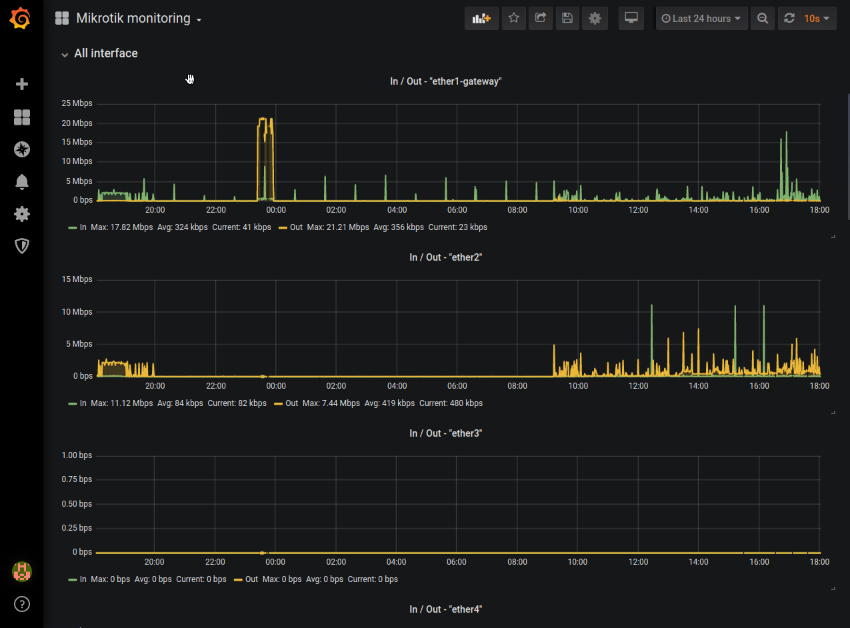The image size is (850, 628).
Task: Open the Last 24 hours time picker
Action: coord(701,19)
